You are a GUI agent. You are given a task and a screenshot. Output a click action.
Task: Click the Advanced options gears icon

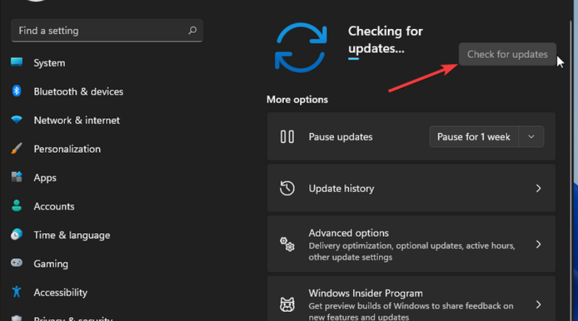click(x=287, y=245)
